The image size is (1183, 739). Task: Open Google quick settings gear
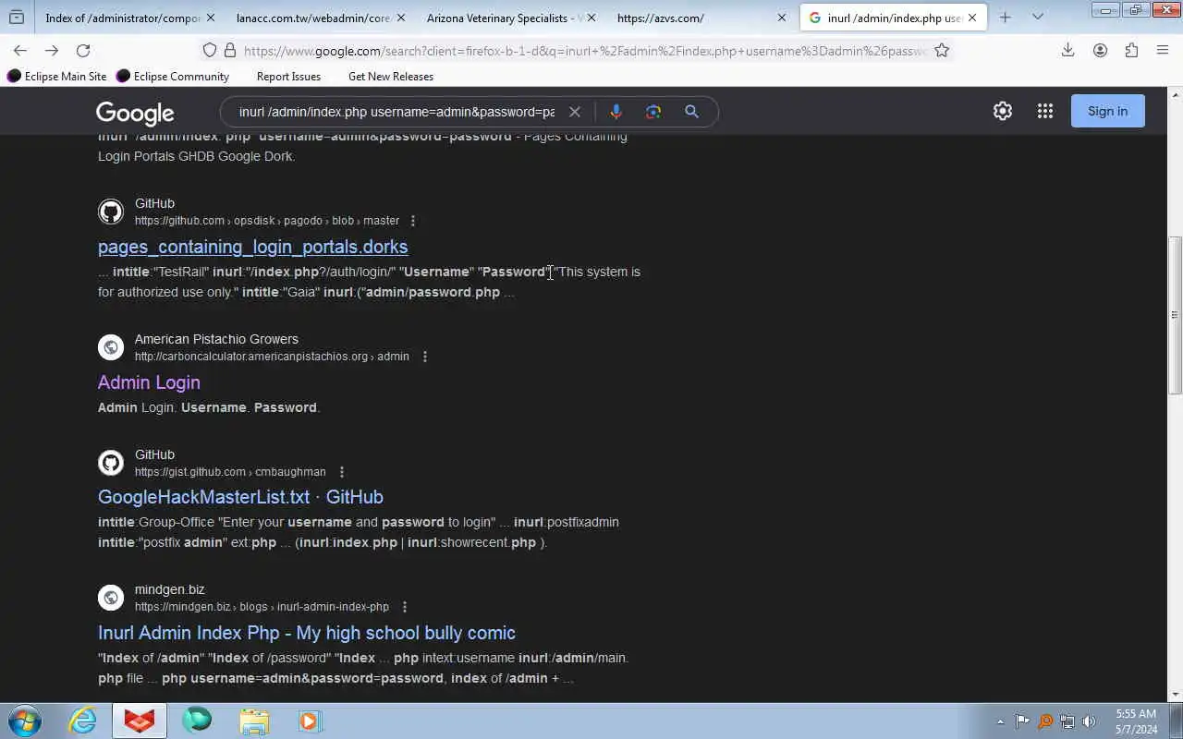coord(1003,111)
